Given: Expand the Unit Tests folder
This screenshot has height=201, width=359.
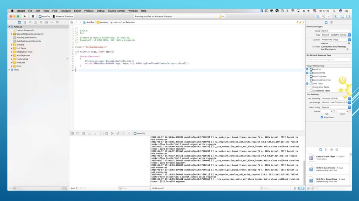Looking at the screenshot, I should coord(12,48).
